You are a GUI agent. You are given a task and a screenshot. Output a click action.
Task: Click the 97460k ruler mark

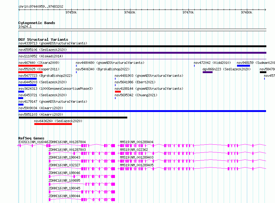coord(129,12)
